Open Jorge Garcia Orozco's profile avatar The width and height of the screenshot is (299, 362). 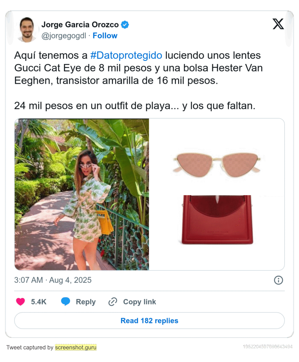[x=27, y=30]
